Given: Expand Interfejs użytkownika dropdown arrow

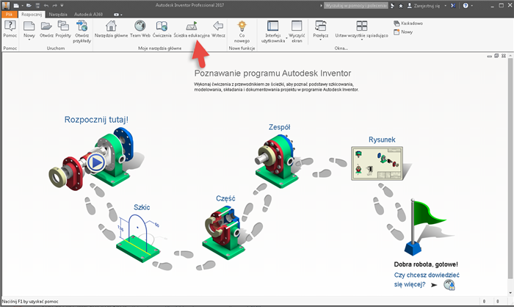Looking at the screenshot, I should pos(286,38).
